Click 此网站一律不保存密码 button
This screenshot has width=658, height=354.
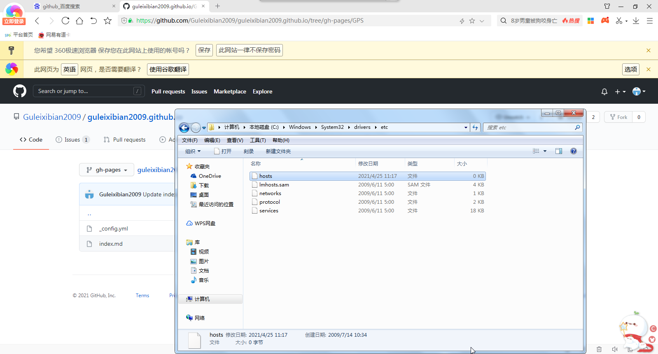point(250,50)
